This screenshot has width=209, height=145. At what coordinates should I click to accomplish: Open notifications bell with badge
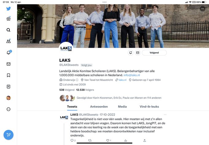(x=9, y=52)
